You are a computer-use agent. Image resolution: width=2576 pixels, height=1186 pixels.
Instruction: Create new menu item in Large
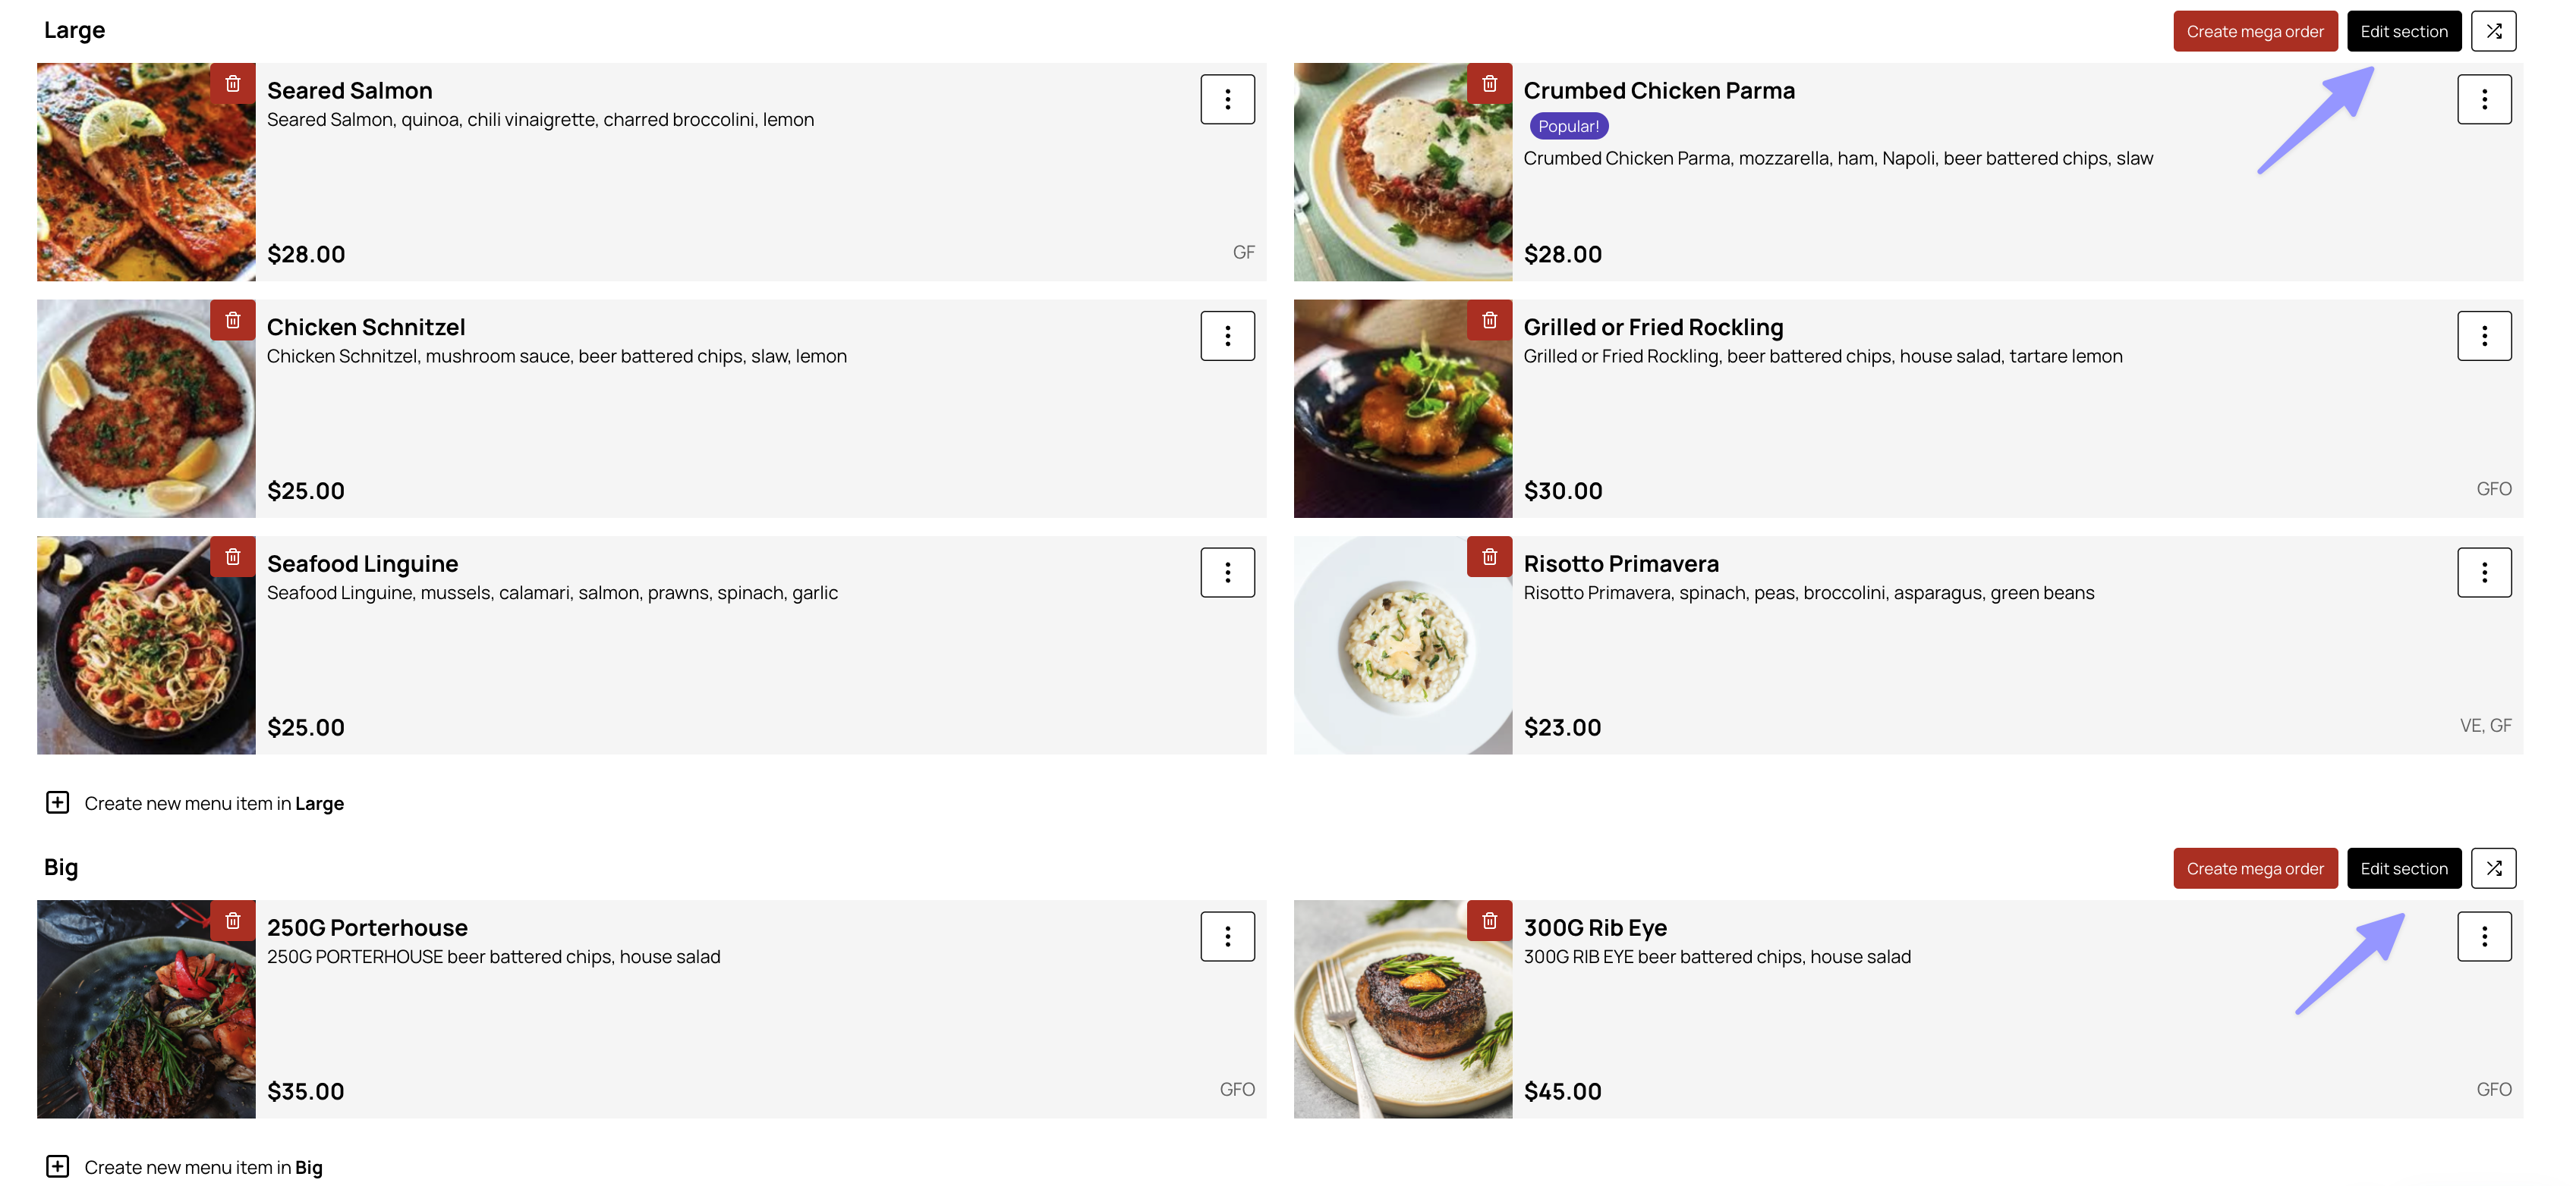(195, 803)
